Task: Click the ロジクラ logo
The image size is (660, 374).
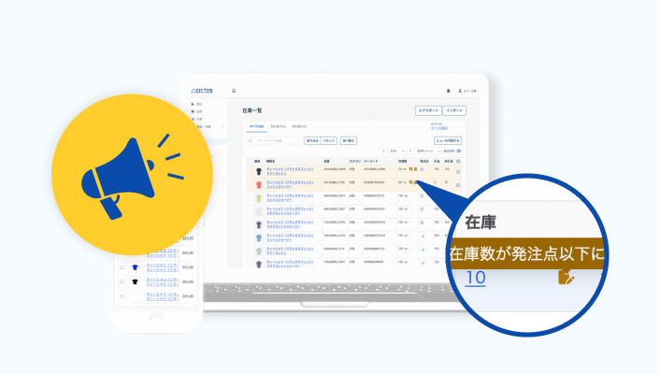Action: tap(203, 91)
